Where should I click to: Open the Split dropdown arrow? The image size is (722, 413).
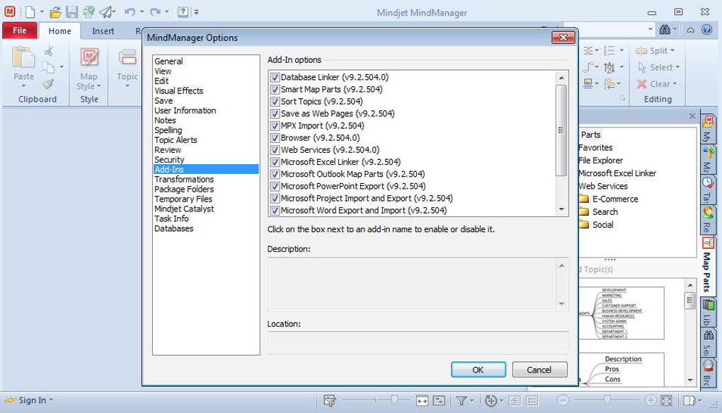pos(672,51)
